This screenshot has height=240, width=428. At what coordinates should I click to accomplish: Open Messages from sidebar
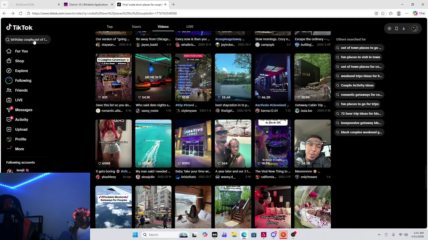tap(19, 110)
